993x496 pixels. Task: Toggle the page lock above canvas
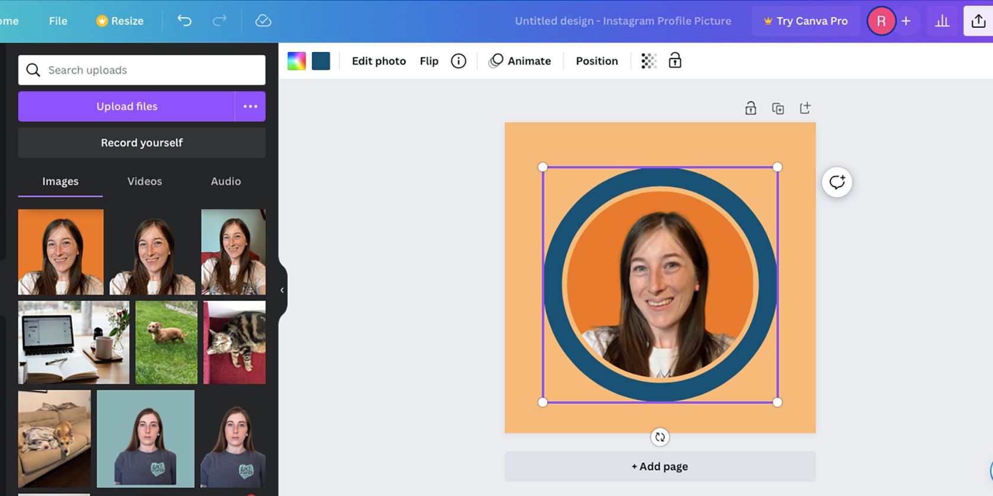click(x=751, y=108)
